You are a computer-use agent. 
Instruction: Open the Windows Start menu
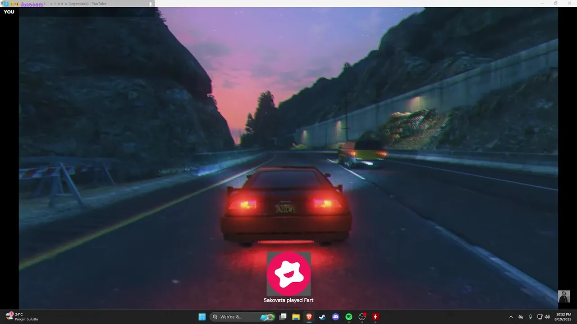point(202,317)
